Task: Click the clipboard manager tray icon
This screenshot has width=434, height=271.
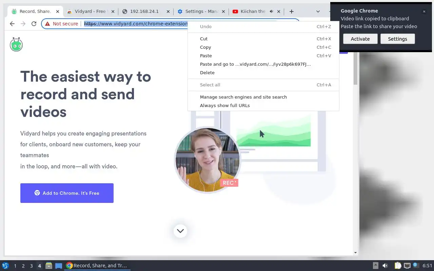Action: 398,266
